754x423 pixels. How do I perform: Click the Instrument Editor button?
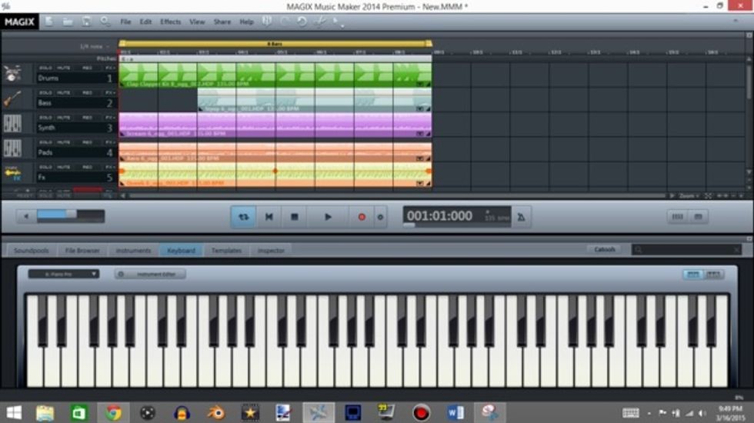point(151,274)
